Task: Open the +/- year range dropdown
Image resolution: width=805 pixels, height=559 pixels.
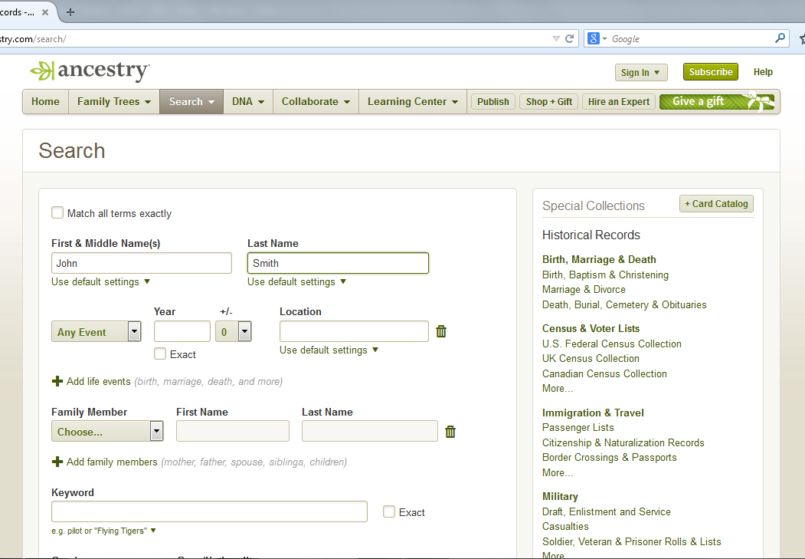Action: 233,331
